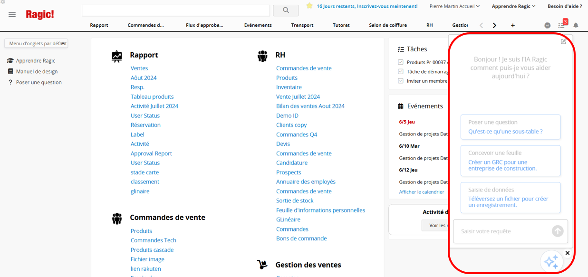Click the Ragic! logo
Screen dimensions: 588x277
40,15
